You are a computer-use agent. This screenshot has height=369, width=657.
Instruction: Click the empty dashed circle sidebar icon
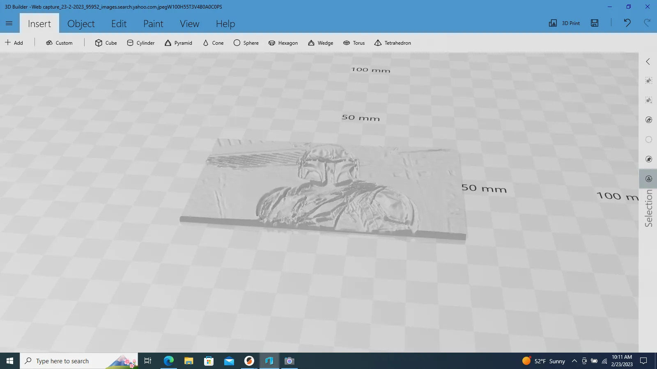(649, 139)
